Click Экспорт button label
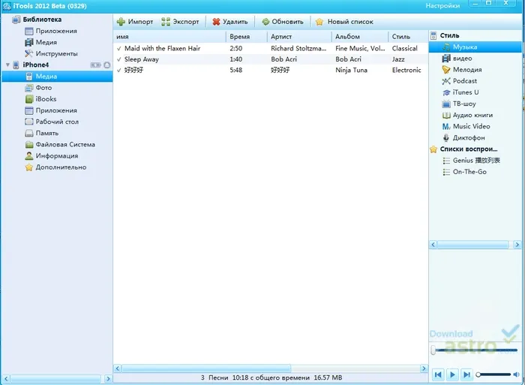 pos(186,22)
